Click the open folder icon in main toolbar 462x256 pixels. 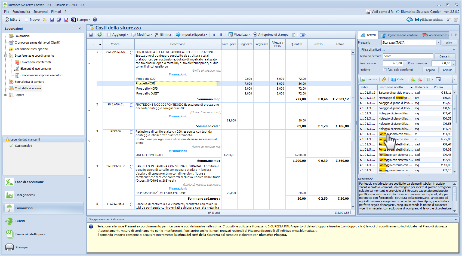(x=45, y=20)
